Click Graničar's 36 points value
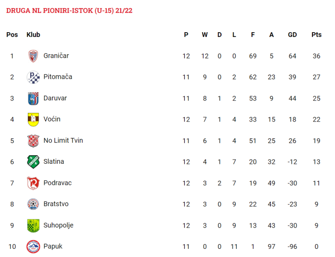This screenshot has height=257, width=335. [316, 56]
